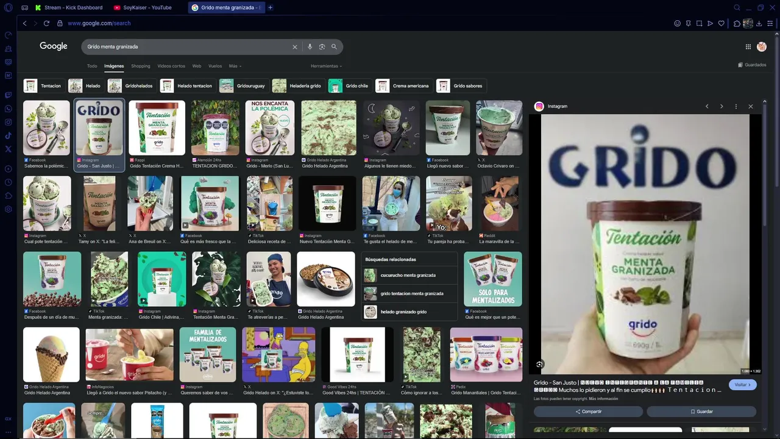Select the Videos cortos search tab
This screenshot has width=780, height=439.
(171, 66)
